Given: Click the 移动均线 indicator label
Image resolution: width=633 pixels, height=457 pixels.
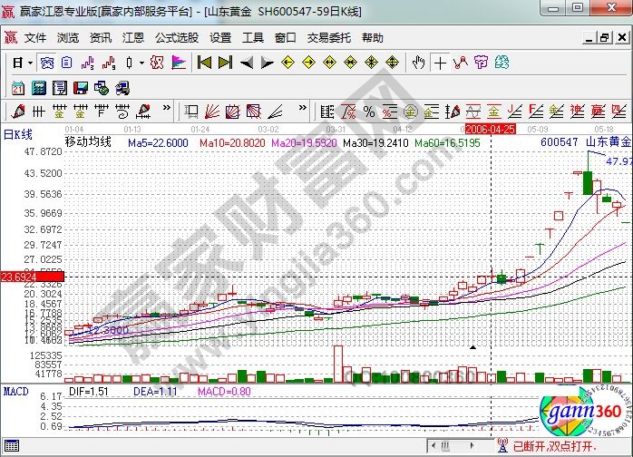Looking at the screenshot, I should tap(88, 142).
